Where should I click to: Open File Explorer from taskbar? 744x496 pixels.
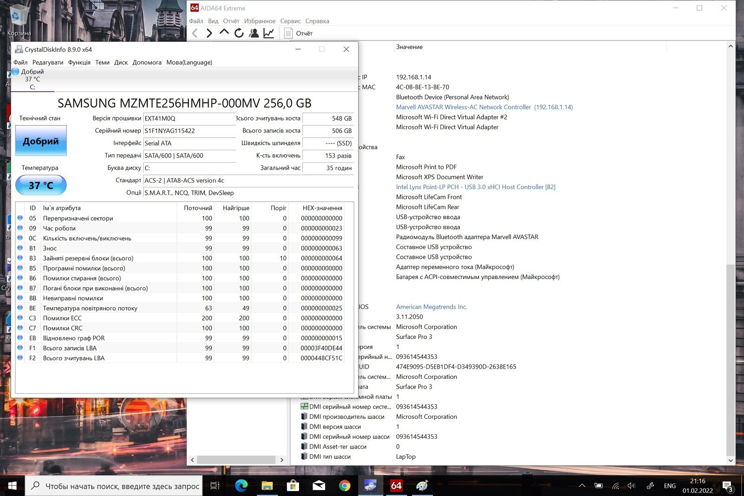[x=267, y=486]
